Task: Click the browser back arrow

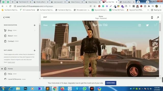Action: coord(3,6)
